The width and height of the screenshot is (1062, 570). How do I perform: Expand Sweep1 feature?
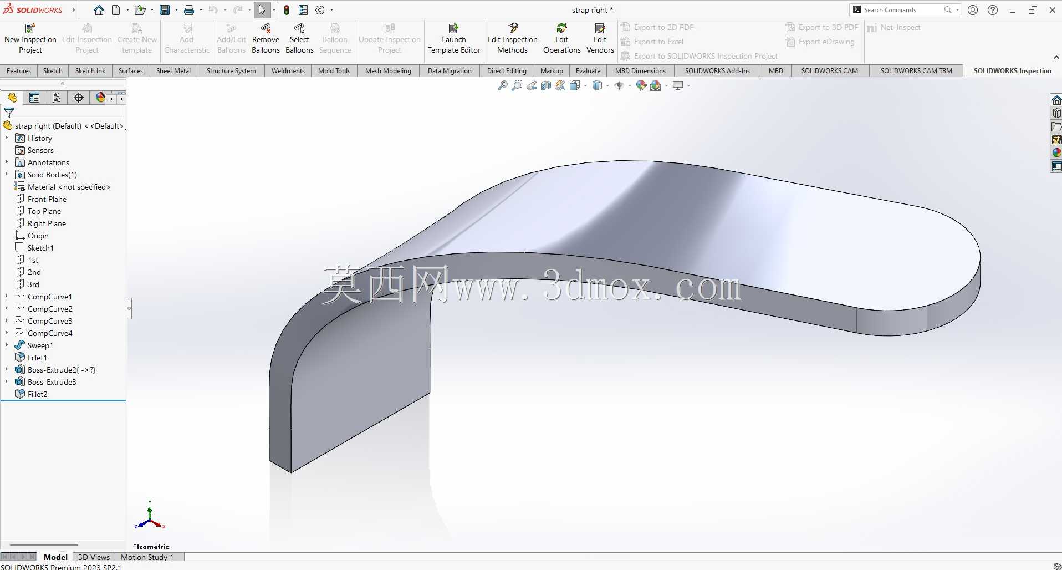[x=7, y=345]
